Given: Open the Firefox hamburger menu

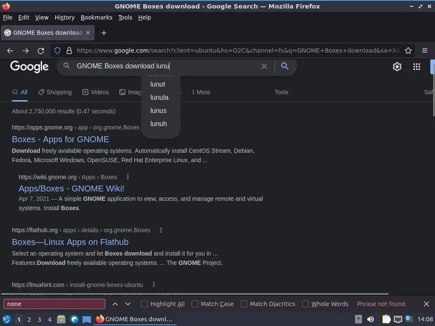Looking at the screenshot, I should [425, 51].
